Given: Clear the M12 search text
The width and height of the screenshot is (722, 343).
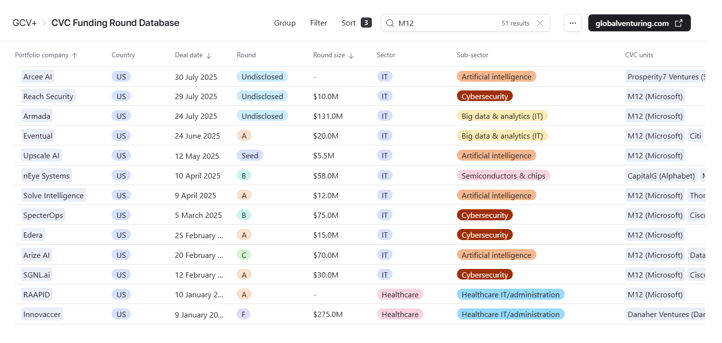Looking at the screenshot, I should point(540,23).
